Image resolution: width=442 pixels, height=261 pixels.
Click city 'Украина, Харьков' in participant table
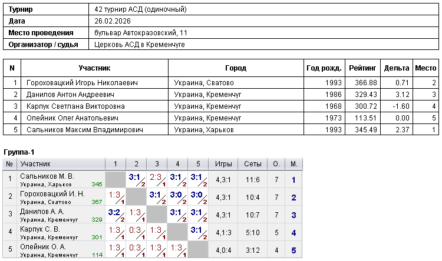point(204,130)
